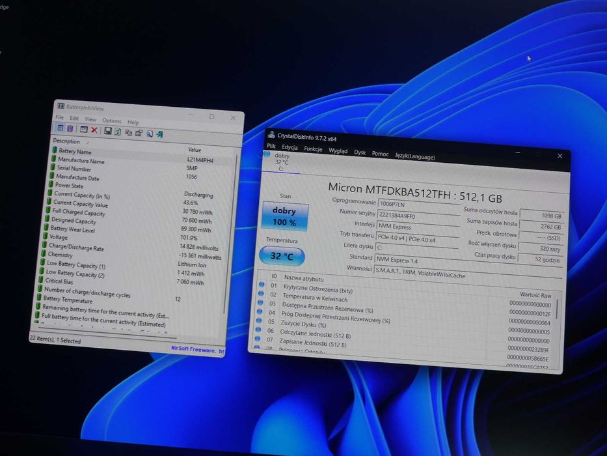Click the green battery icon beside Chemistry
The image size is (607, 456).
[44, 253]
